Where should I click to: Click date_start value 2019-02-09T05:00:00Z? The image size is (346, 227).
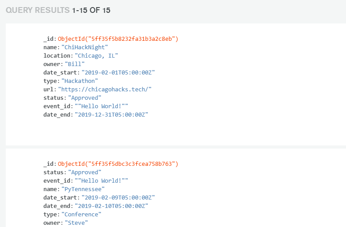(x=118, y=197)
